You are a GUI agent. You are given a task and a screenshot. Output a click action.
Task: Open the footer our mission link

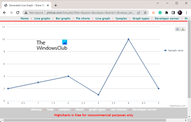click(119, 109)
